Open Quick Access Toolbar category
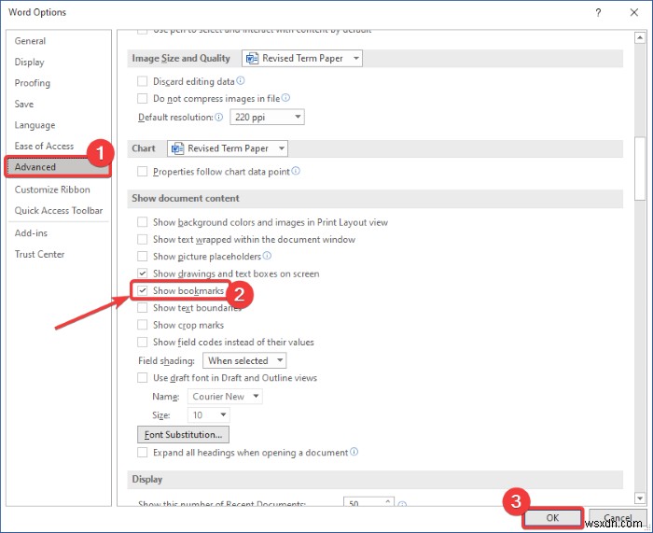Image resolution: width=653 pixels, height=533 pixels. point(58,210)
